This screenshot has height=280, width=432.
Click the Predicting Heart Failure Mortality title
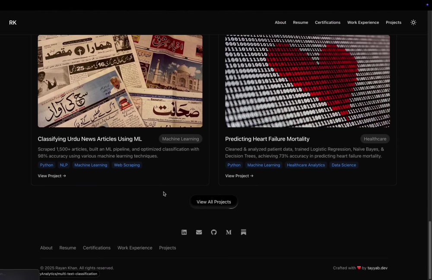click(x=267, y=139)
